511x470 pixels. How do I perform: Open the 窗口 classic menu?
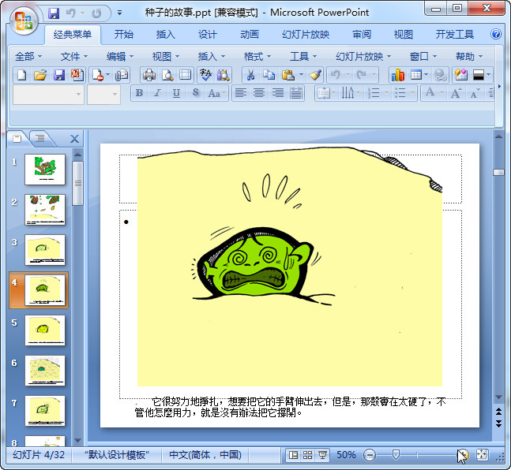(423, 57)
